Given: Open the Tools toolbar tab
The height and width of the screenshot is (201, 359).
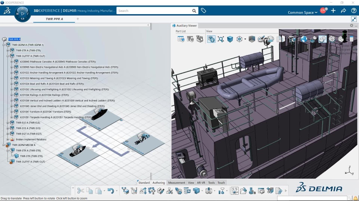Looking at the screenshot, I should coord(211,182).
